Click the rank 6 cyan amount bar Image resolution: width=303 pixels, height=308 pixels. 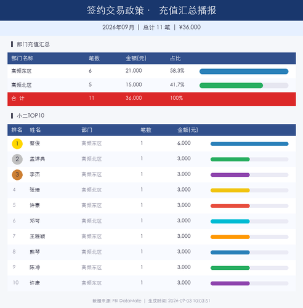(x=230, y=221)
